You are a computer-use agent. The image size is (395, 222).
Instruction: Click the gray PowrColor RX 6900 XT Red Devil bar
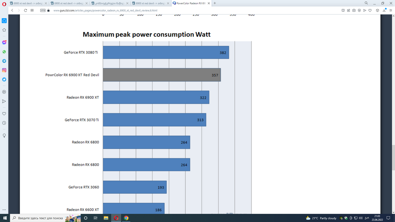click(x=162, y=75)
